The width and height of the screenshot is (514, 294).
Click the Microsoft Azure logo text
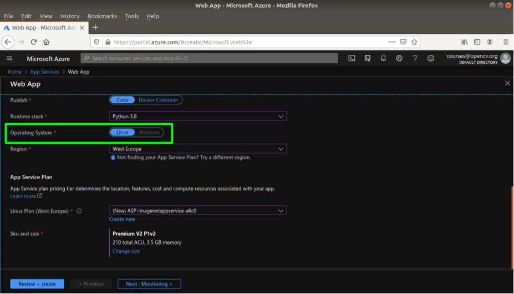48,59
